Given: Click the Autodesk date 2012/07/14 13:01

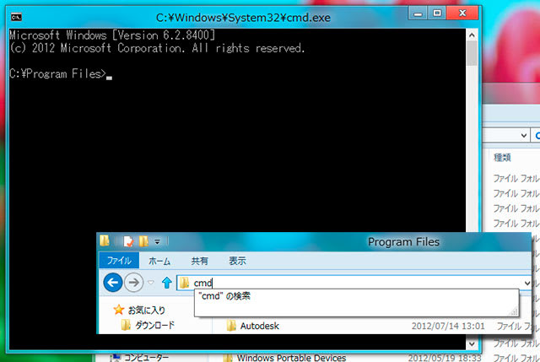Looking at the screenshot, I should click(448, 327).
